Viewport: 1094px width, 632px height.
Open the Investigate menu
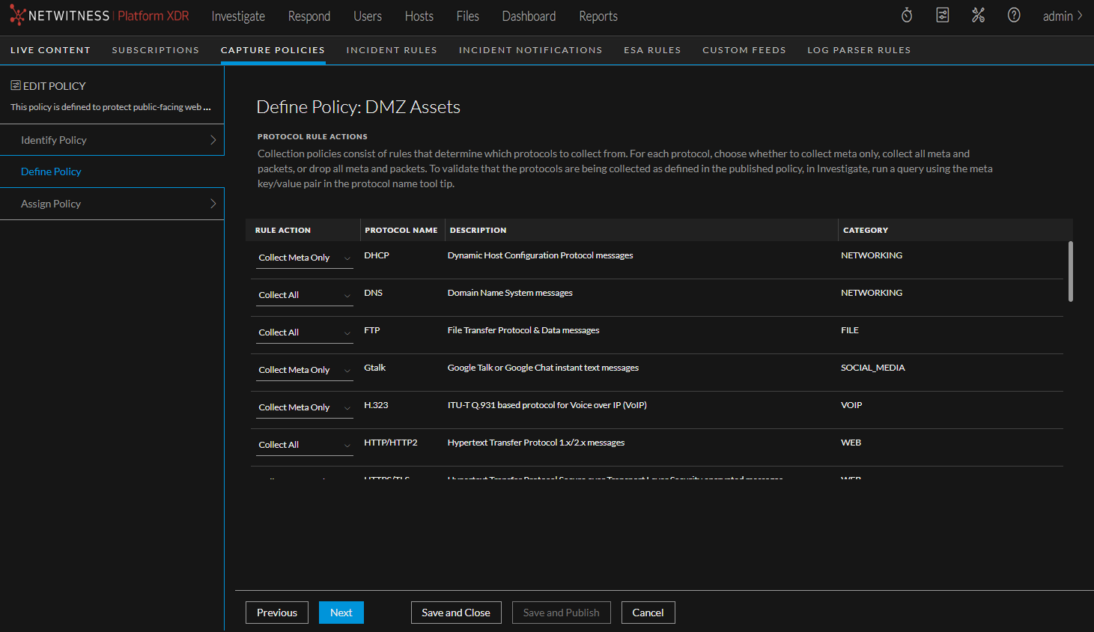(238, 16)
